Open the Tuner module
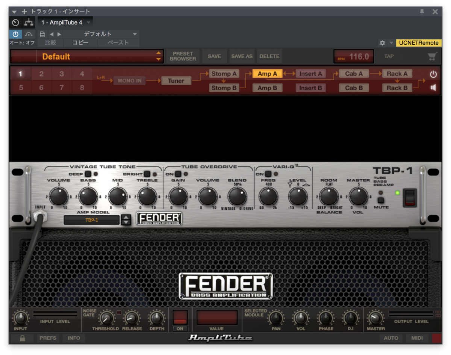The width and height of the screenshot is (451, 355). click(x=176, y=81)
